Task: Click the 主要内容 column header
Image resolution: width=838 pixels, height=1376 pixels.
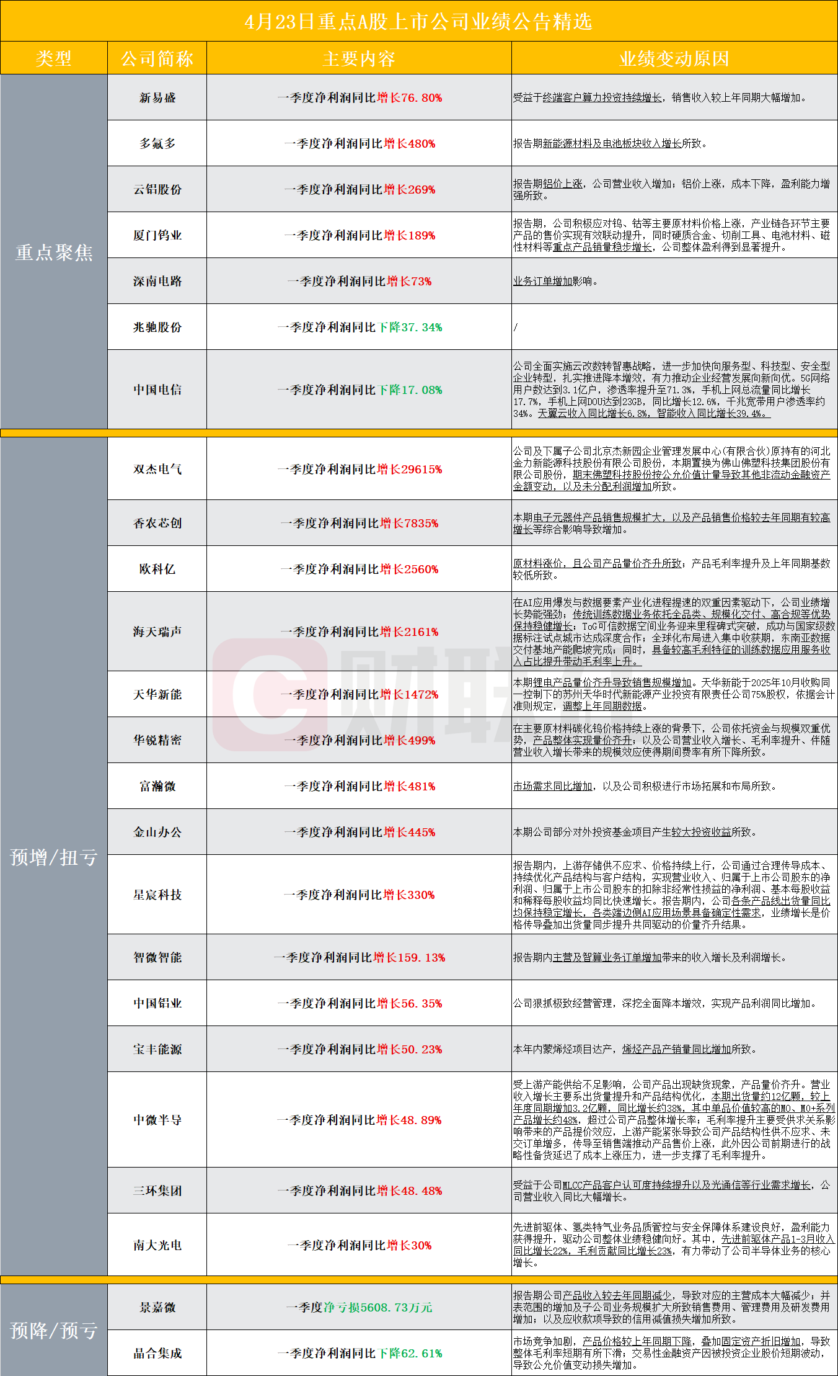Action: tap(359, 58)
